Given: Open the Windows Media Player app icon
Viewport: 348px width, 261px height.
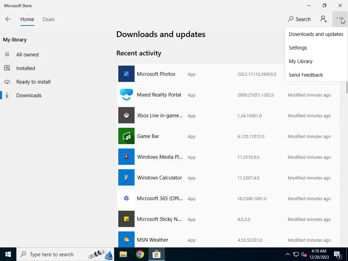Looking at the screenshot, I should [126, 157].
